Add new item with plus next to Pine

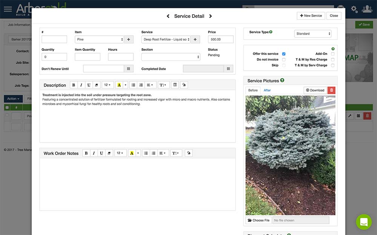coord(129,39)
